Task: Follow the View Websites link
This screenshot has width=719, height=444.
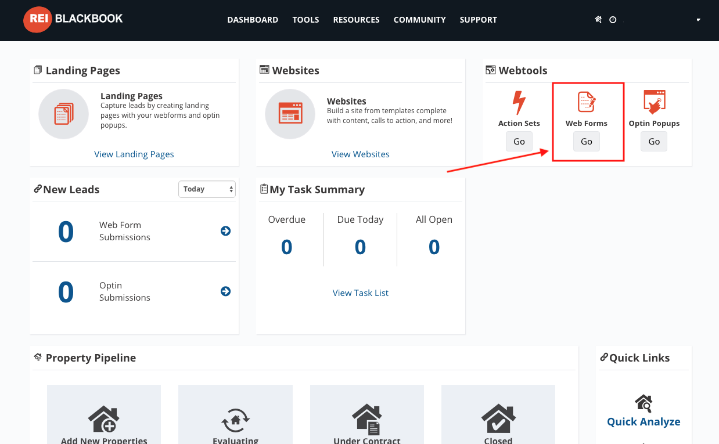Action: click(361, 154)
